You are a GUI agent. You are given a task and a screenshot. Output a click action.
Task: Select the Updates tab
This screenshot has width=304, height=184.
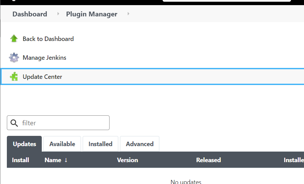point(24,144)
